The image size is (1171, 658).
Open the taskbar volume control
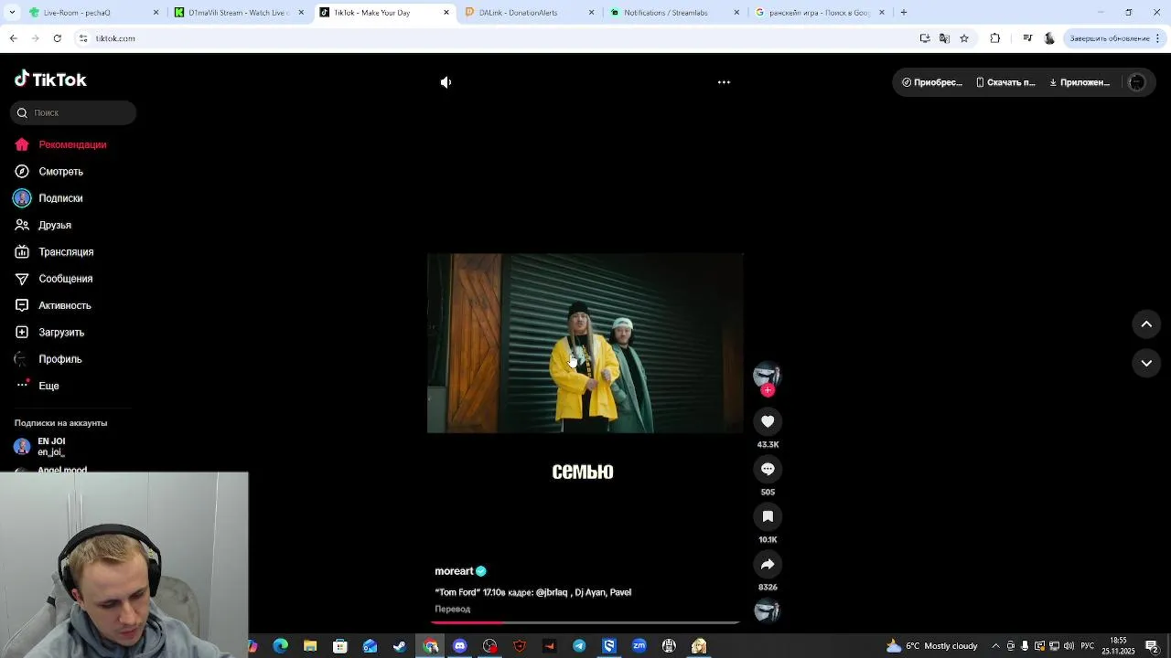coord(1069,646)
